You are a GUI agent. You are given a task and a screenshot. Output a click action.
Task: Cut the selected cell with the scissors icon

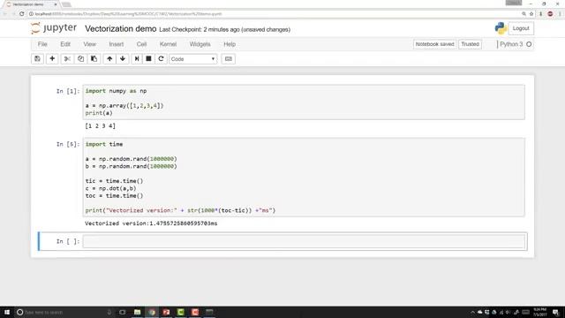pyautogui.click(x=67, y=59)
